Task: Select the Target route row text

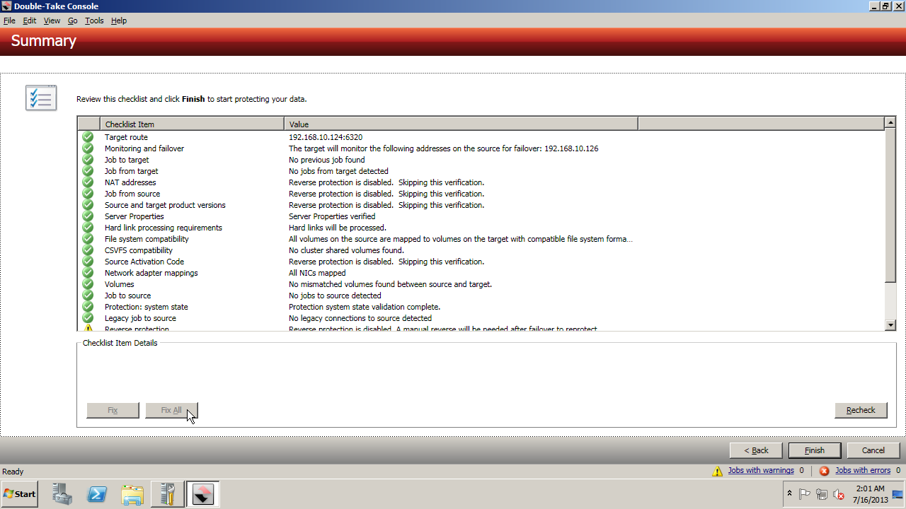Action: tap(126, 137)
